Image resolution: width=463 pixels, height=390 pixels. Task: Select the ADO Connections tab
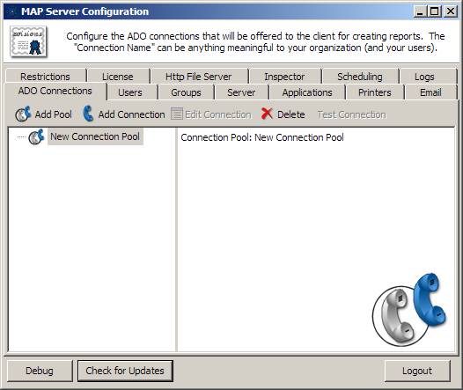(55, 91)
